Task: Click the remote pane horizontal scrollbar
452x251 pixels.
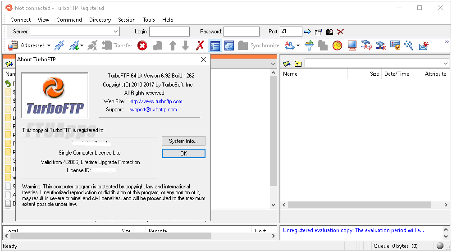Action: click(360, 205)
